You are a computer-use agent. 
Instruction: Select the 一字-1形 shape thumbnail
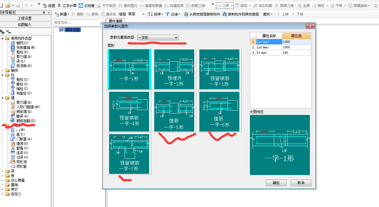click(x=129, y=69)
